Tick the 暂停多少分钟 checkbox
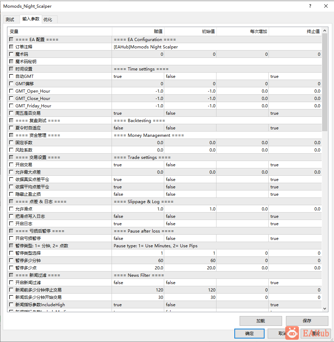The height and width of the screenshot is (342, 334). 11,260
